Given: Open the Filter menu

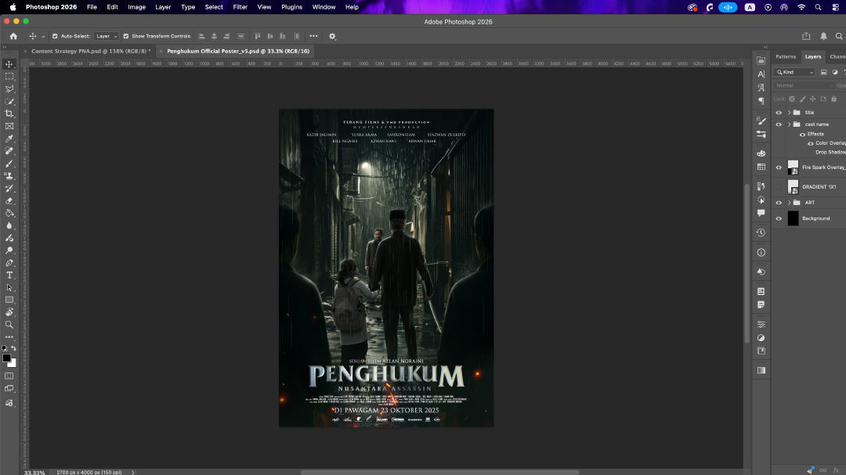Looking at the screenshot, I should click(240, 7).
